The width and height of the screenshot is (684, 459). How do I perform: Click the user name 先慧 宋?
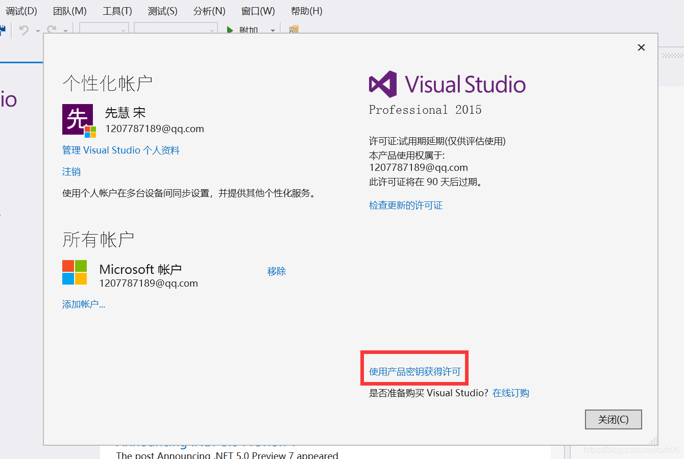click(126, 113)
